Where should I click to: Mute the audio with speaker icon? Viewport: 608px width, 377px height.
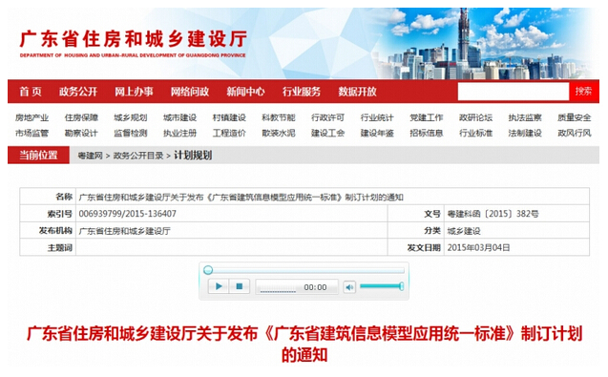click(349, 287)
